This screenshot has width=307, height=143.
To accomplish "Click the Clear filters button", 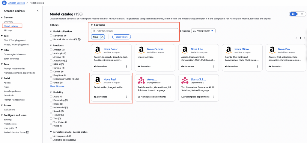I will 122,37.
